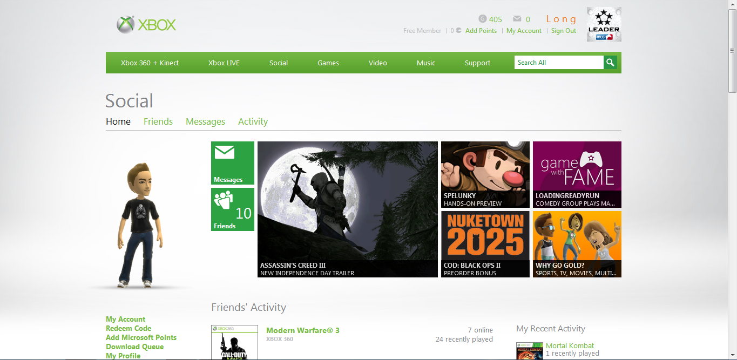Click the message envelope icon in header
This screenshot has height=360, width=737.
point(517,19)
